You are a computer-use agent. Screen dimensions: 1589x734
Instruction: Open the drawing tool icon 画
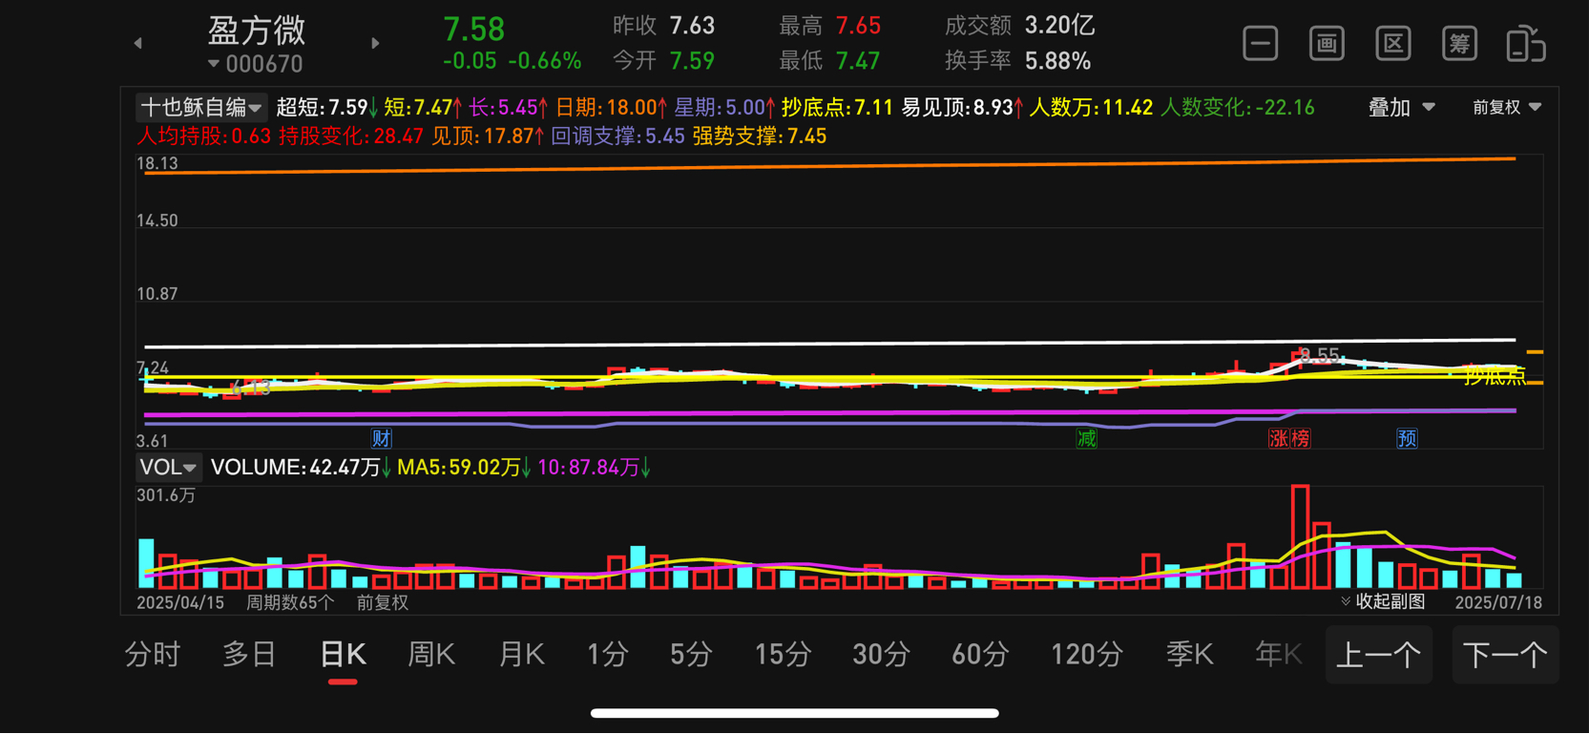[x=1327, y=44]
